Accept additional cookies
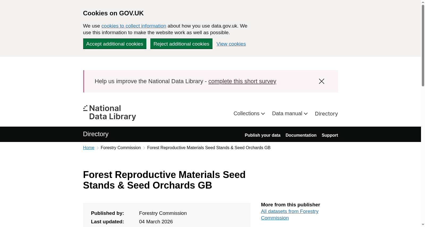 pos(114,44)
